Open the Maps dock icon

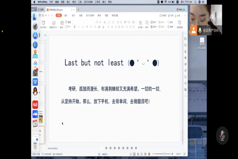[x=35, y=54]
